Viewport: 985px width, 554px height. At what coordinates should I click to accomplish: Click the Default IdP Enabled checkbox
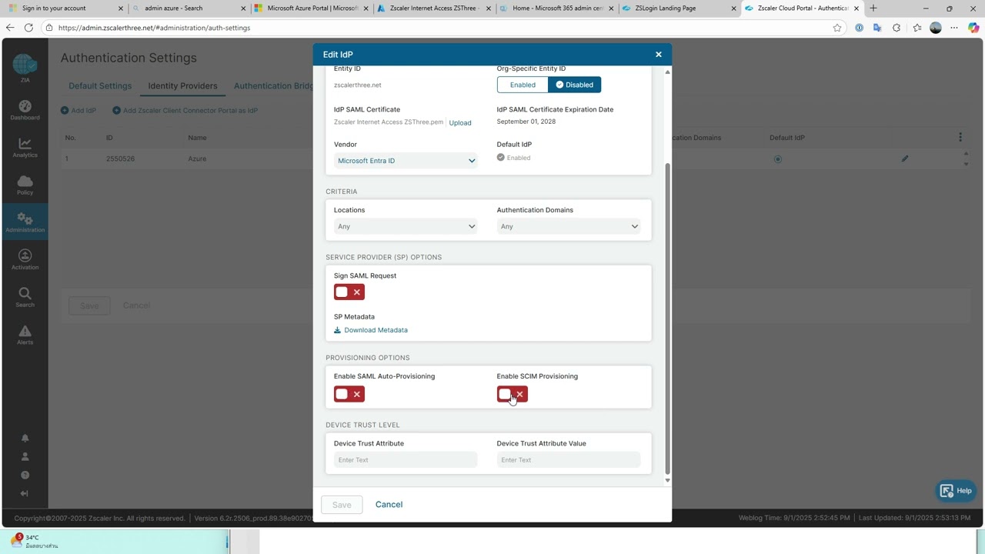tap(501, 158)
